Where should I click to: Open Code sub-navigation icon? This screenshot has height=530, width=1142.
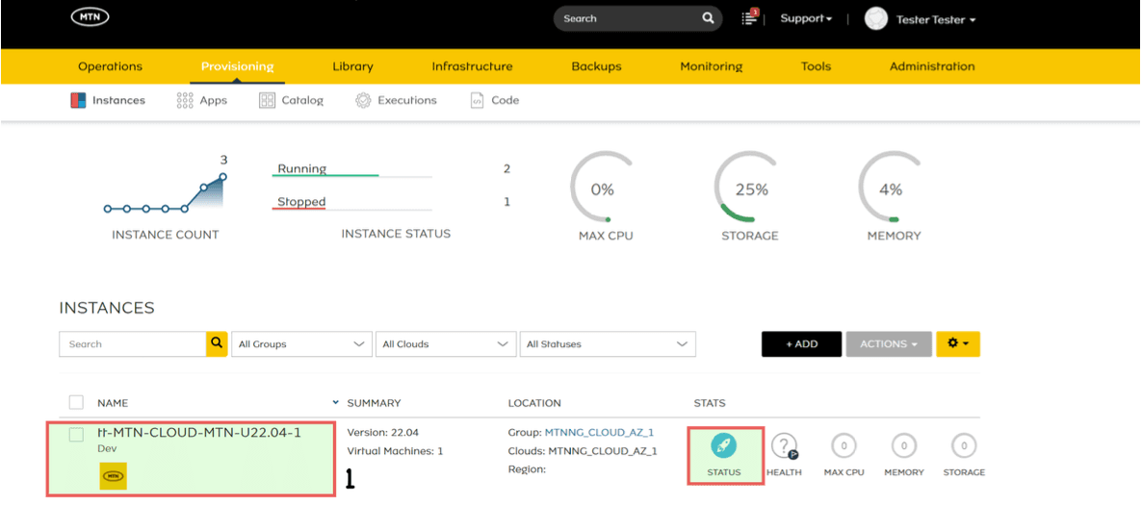(477, 100)
